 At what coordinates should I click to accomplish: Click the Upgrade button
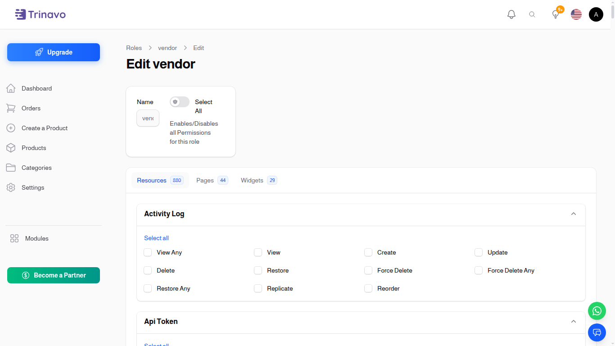(54, 52)
